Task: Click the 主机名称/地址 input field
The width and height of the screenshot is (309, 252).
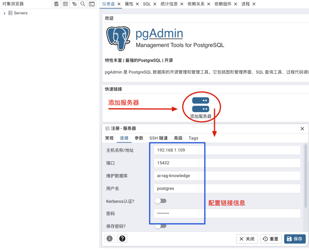Action: 227,150
